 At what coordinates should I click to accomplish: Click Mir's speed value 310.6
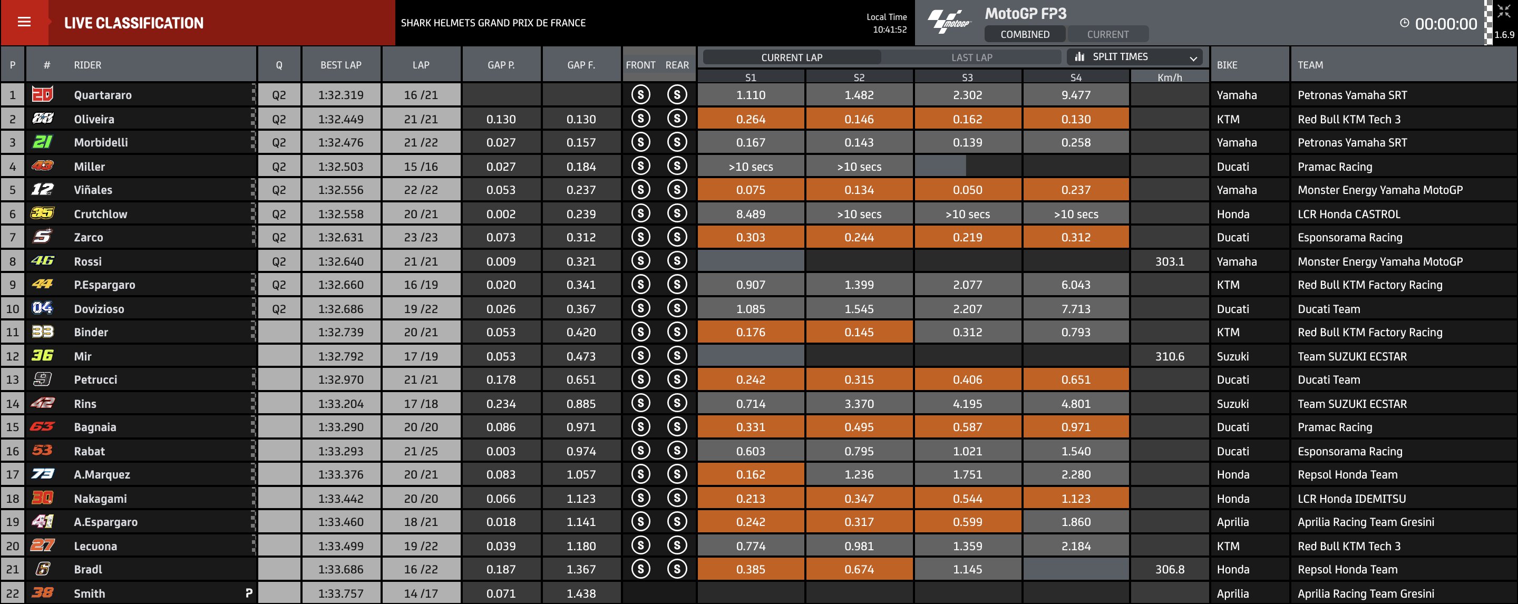click(1170, 356)
